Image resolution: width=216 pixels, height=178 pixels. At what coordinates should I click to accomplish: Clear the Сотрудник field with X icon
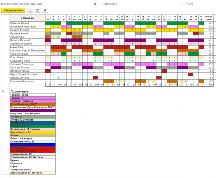pyautogui.click(x=187, y=4)
